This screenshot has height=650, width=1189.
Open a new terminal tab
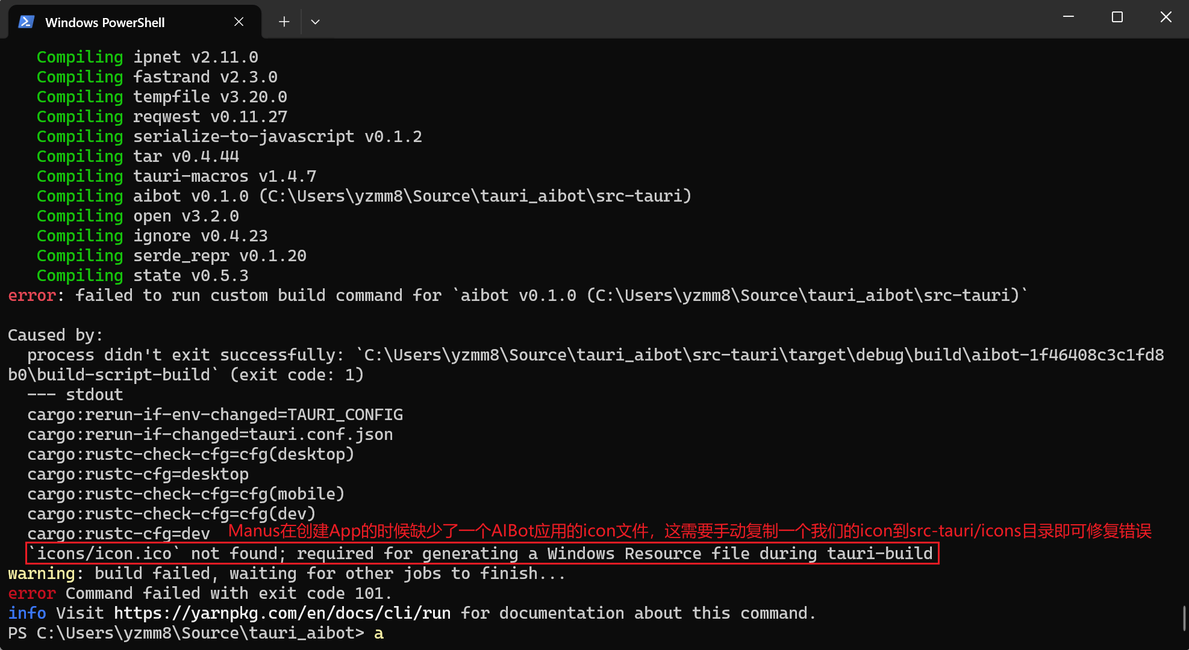coord(284,22)
